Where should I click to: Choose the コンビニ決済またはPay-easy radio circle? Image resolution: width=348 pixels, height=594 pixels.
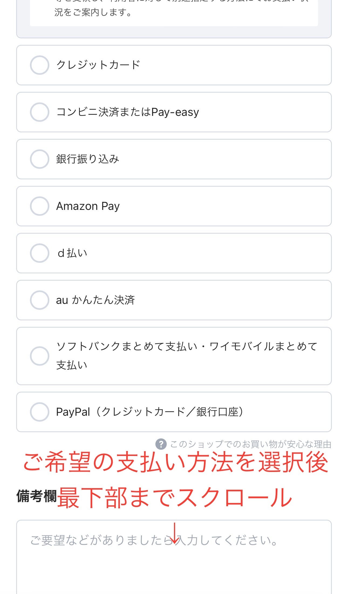pyautogui.click(x=39, y=112)
